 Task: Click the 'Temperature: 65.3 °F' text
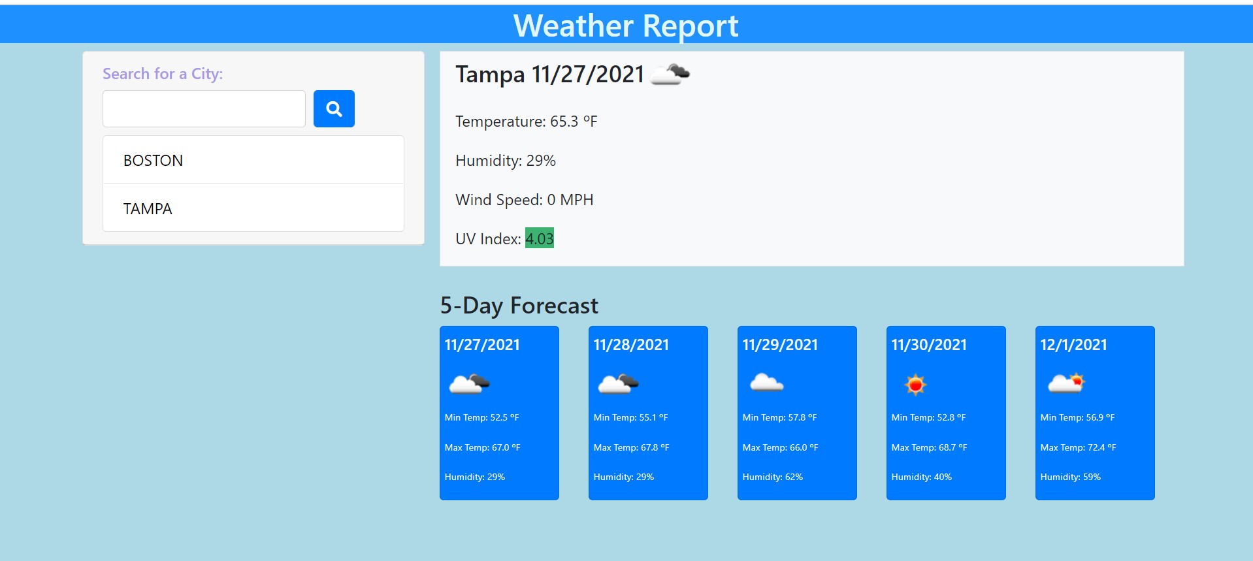tap(527, 121)
